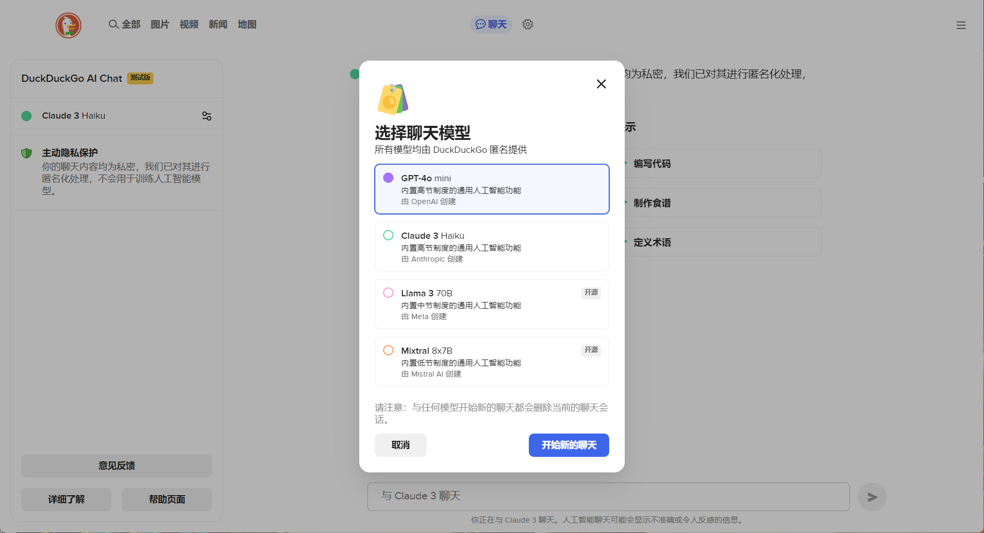Click the 详细了解 button
This screenshot has height=533, width=984.
point(66,499)
